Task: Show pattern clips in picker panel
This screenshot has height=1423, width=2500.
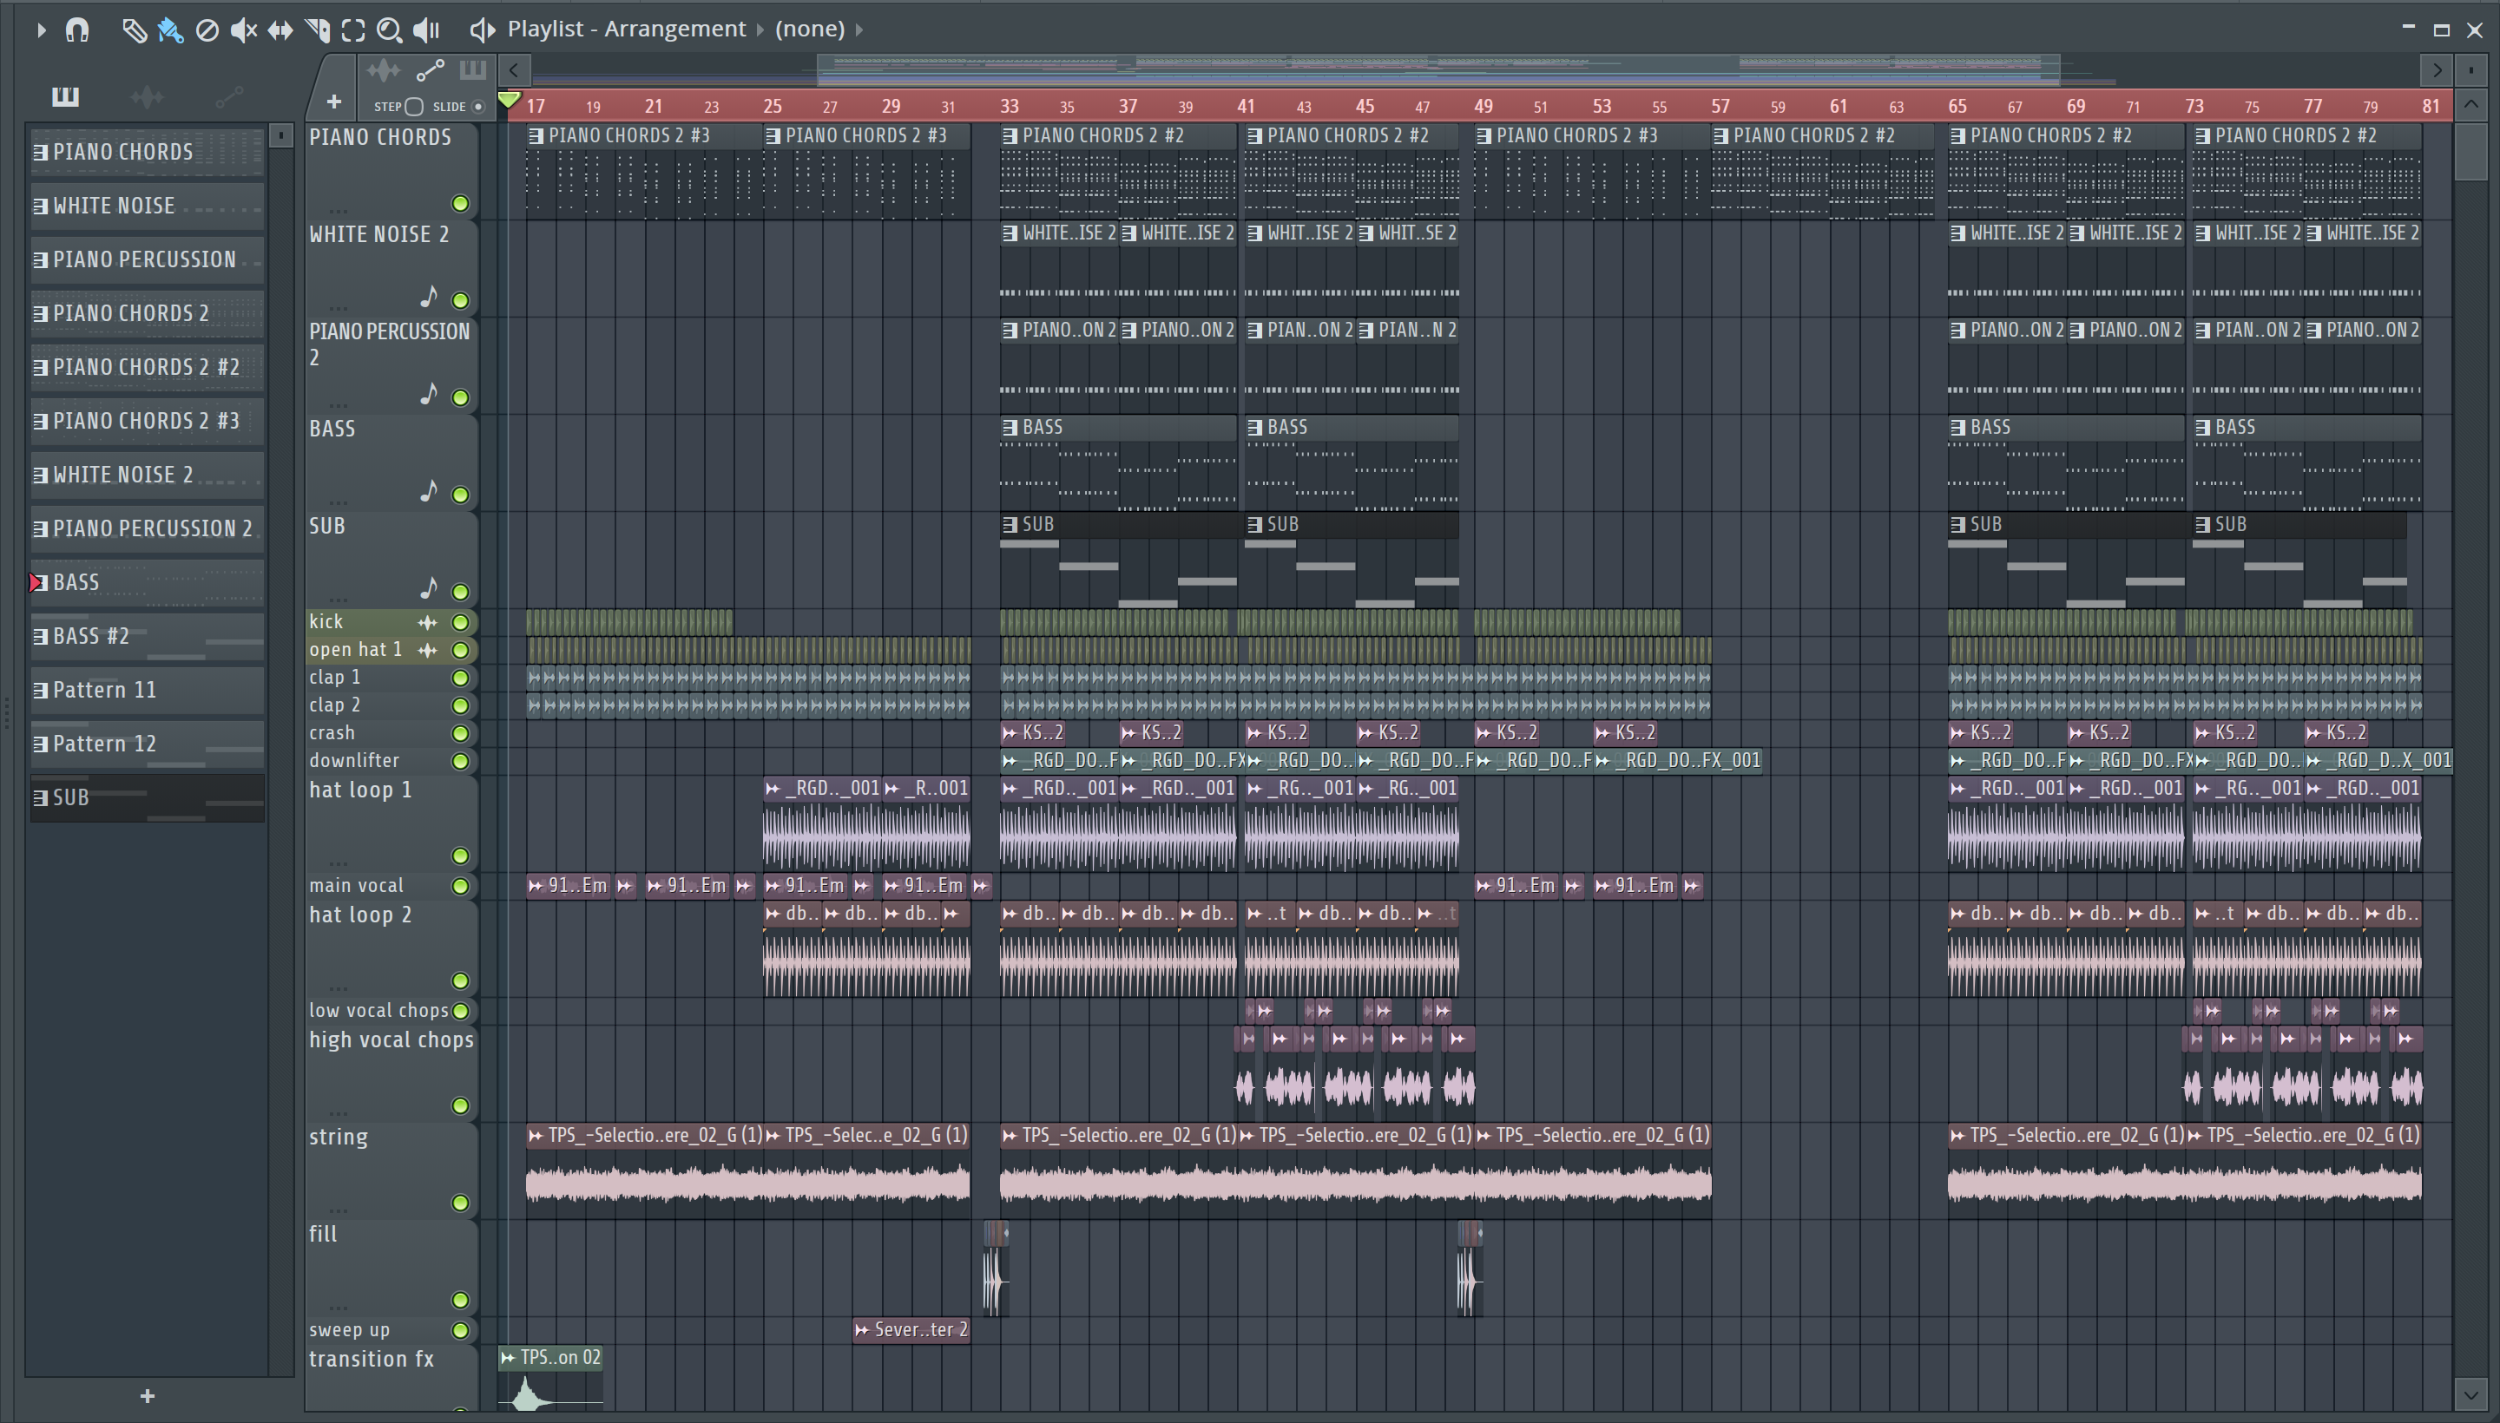Action: pos(65,95)
